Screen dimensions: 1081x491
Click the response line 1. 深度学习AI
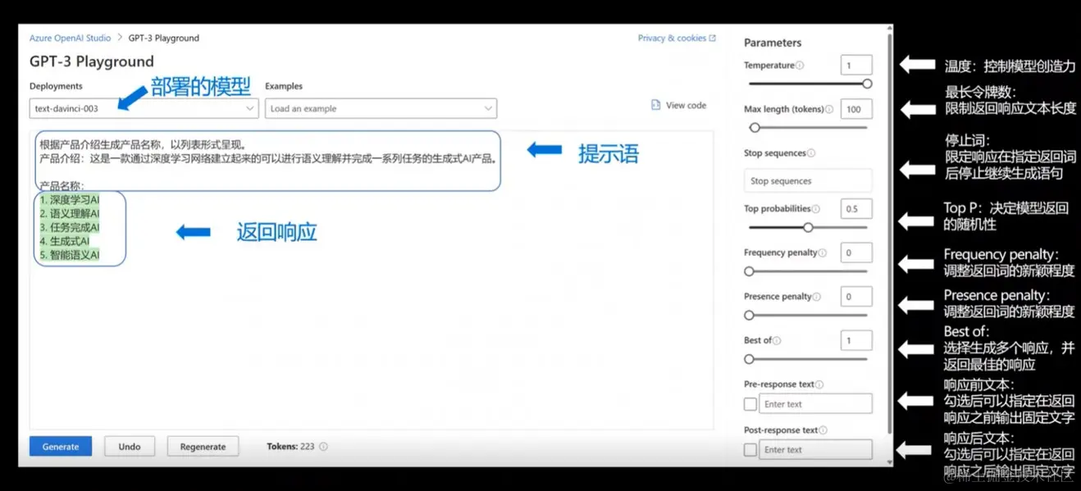(70, 199)
